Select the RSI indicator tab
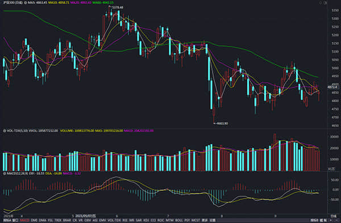Screen dimensions: 341x223 125,220
